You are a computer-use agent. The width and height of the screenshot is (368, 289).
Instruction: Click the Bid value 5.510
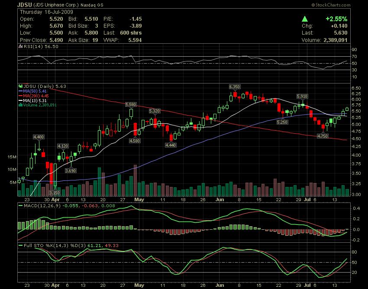point(91,19)
